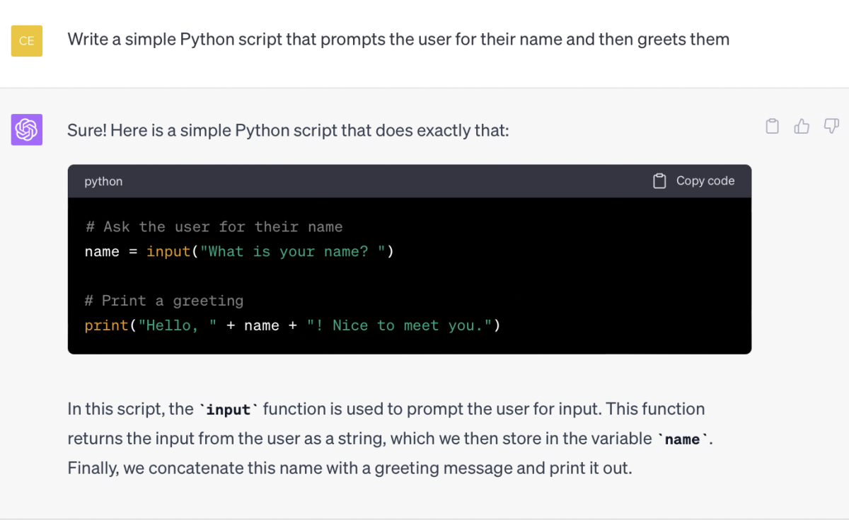
Task: Select the inline `name` code snippet
Action: click(681, 439)
